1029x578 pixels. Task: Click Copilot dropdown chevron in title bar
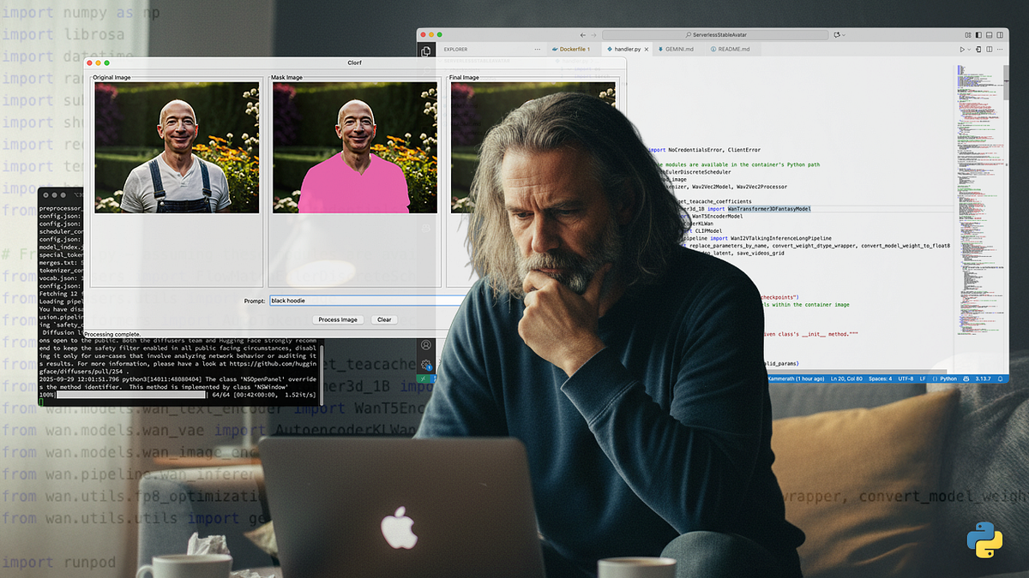844,35
